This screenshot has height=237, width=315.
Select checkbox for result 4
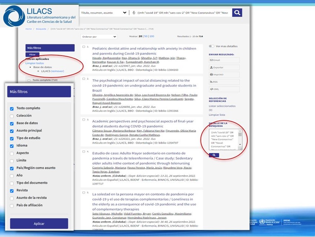84,151
